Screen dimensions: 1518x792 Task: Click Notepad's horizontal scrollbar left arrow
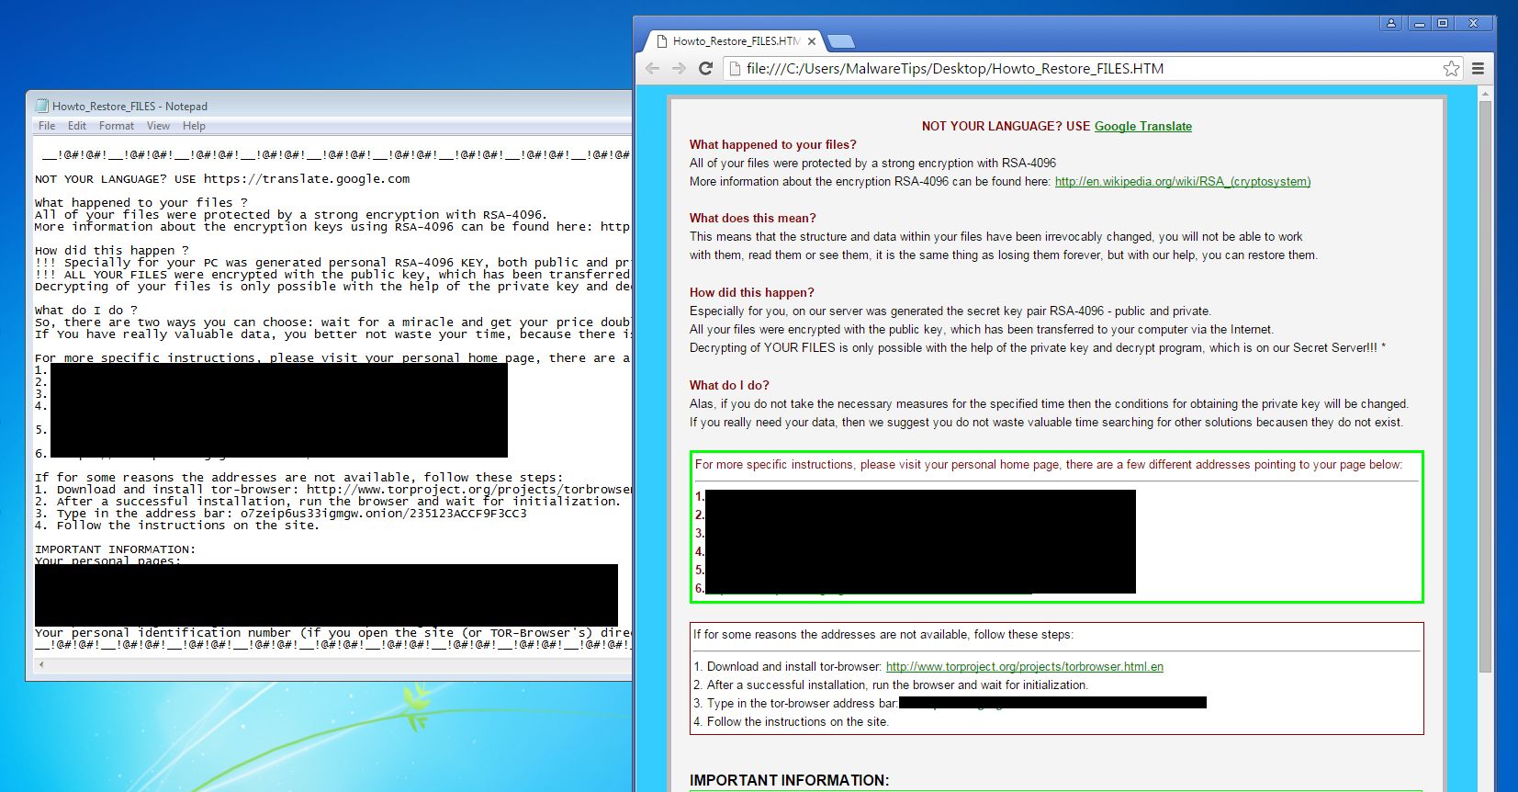pyautogui.click(x=41, y=664)
